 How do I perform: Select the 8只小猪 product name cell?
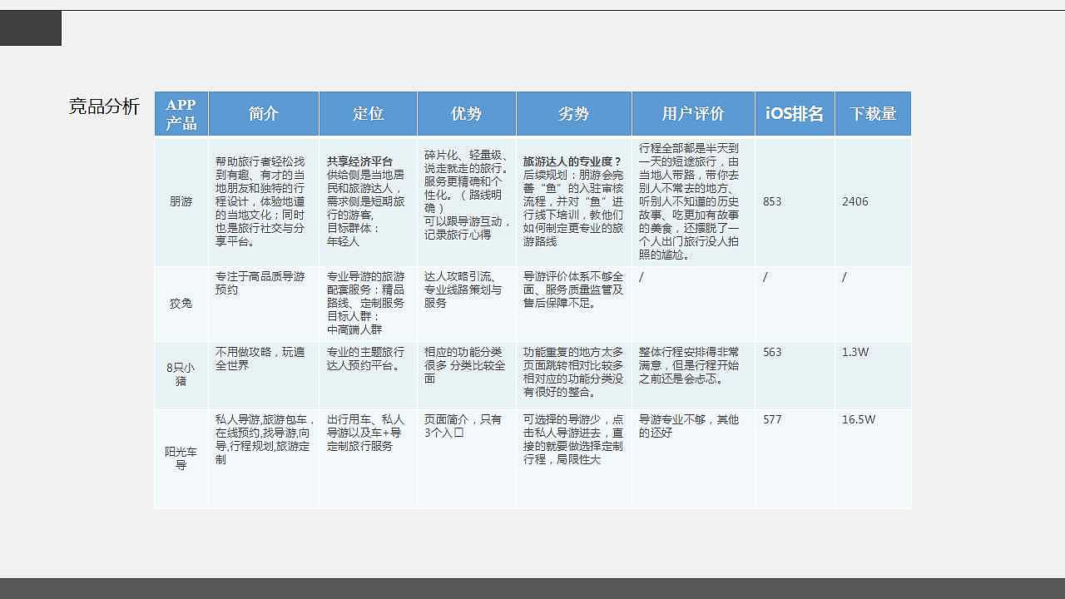[x=181, y=374]
